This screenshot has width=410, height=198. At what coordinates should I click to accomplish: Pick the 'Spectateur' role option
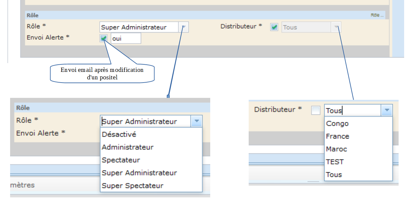[x=121, y=160]
